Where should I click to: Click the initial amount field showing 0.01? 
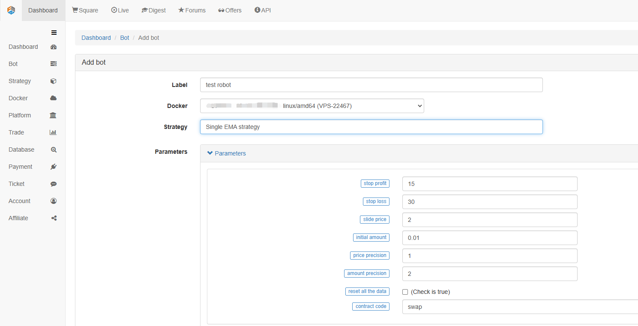point(490,238)
